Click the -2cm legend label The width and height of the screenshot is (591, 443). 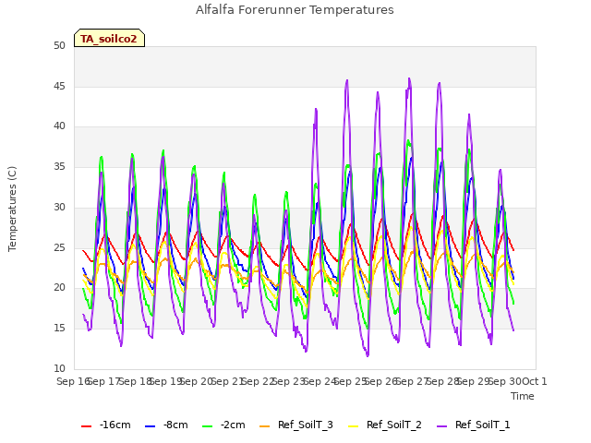pos(233,425)
